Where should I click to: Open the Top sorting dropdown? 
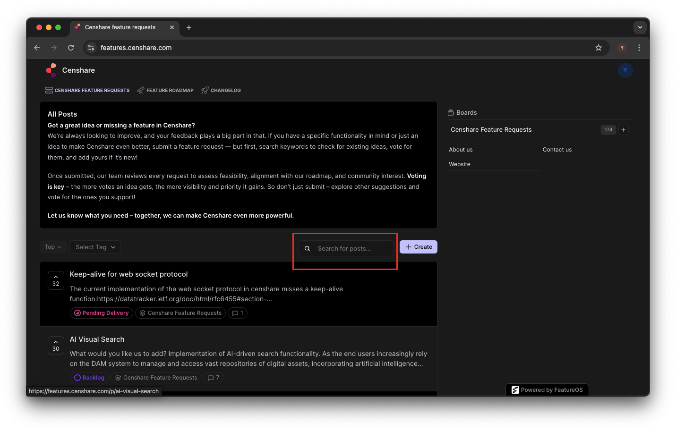coord(53,246)
